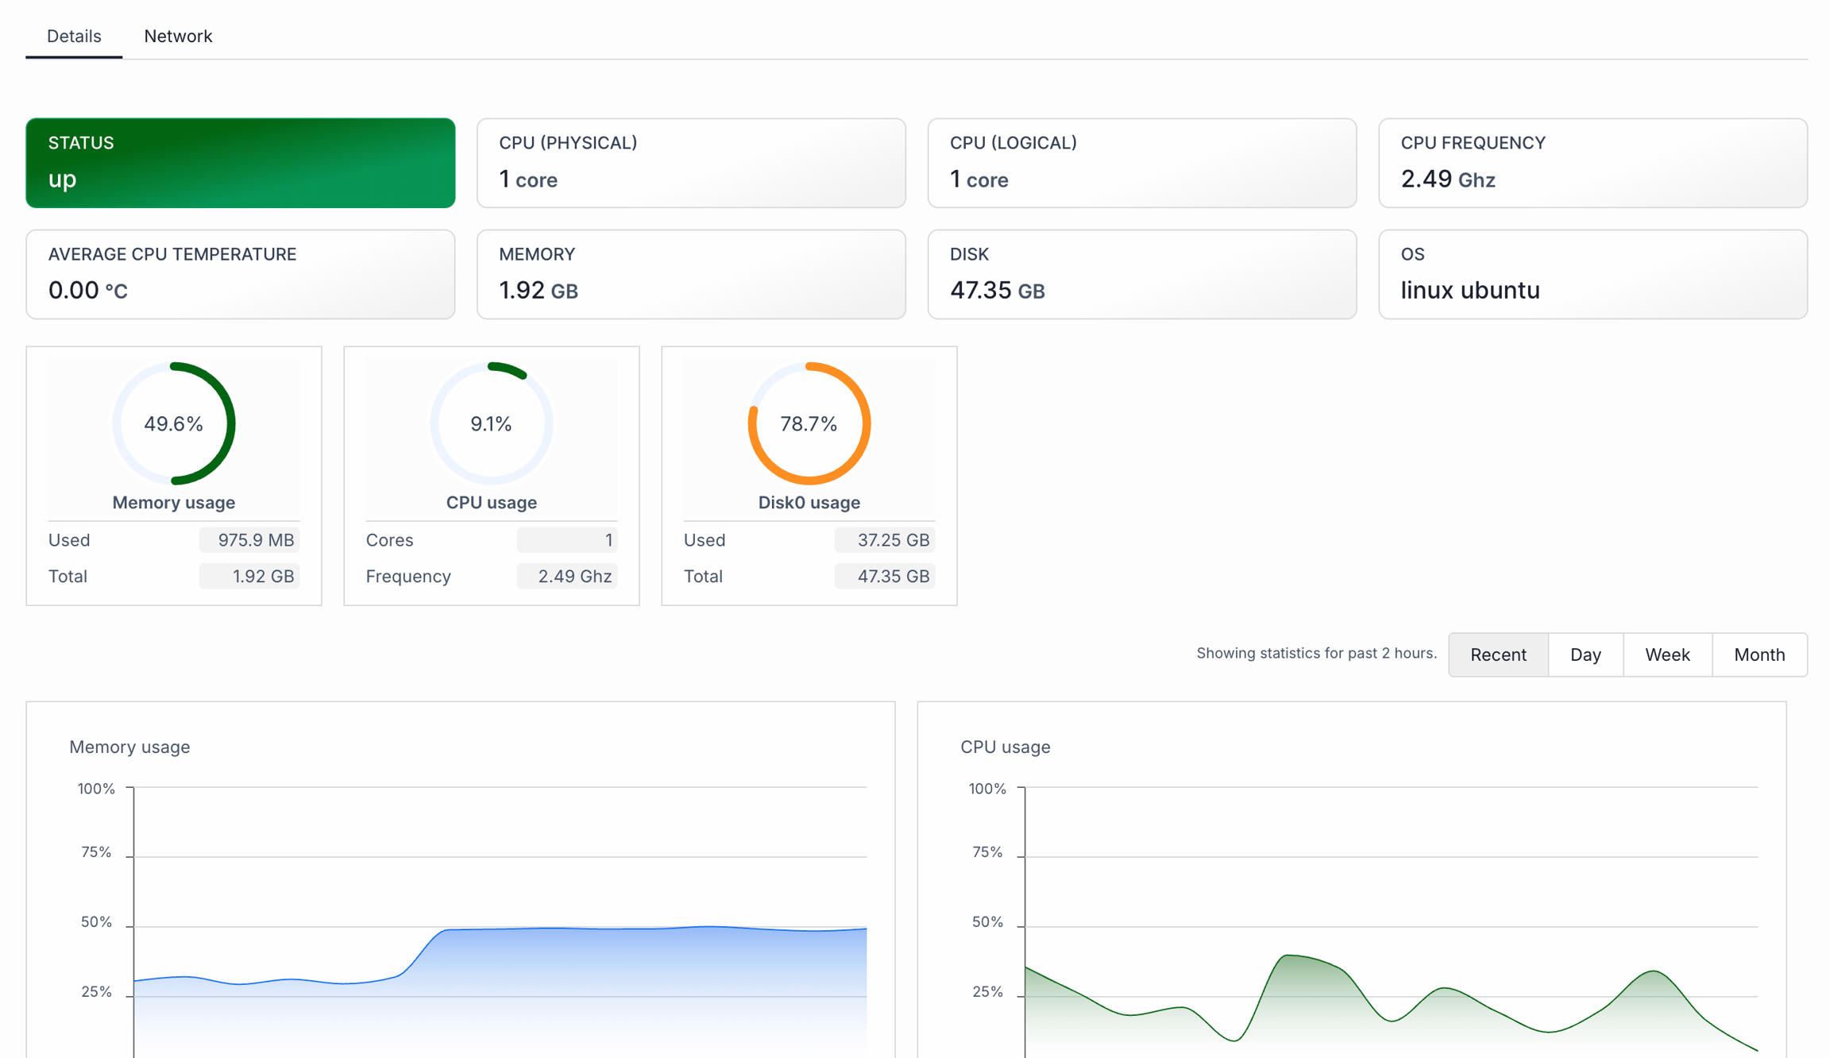Image resolution: width=1830 pixels, height=1058 pixels.
Task: Click the Memory usage donut gauge
Action: [174, 423]
